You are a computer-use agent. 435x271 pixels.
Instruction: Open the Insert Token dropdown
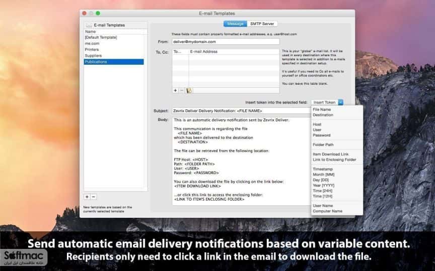point(327,102)
